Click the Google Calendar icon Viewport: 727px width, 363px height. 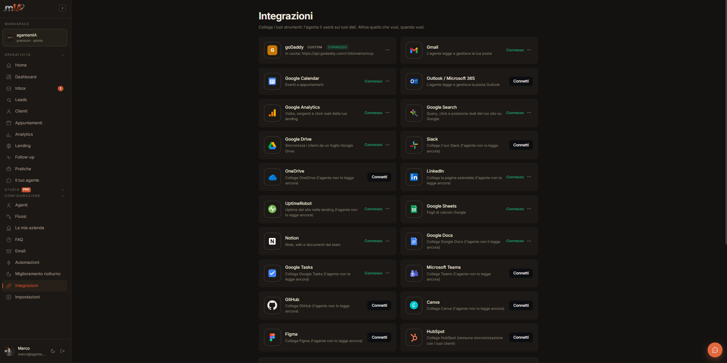272,81
